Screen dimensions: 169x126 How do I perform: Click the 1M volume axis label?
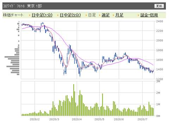coord(158,104)
